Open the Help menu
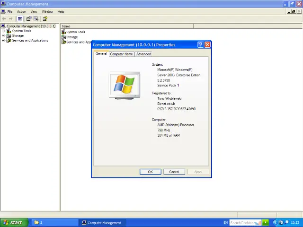The height and width of the screenshot is (227, 303). (61, 11)
